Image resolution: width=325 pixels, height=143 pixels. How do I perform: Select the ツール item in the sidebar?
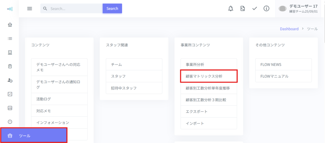click(34, 136)
